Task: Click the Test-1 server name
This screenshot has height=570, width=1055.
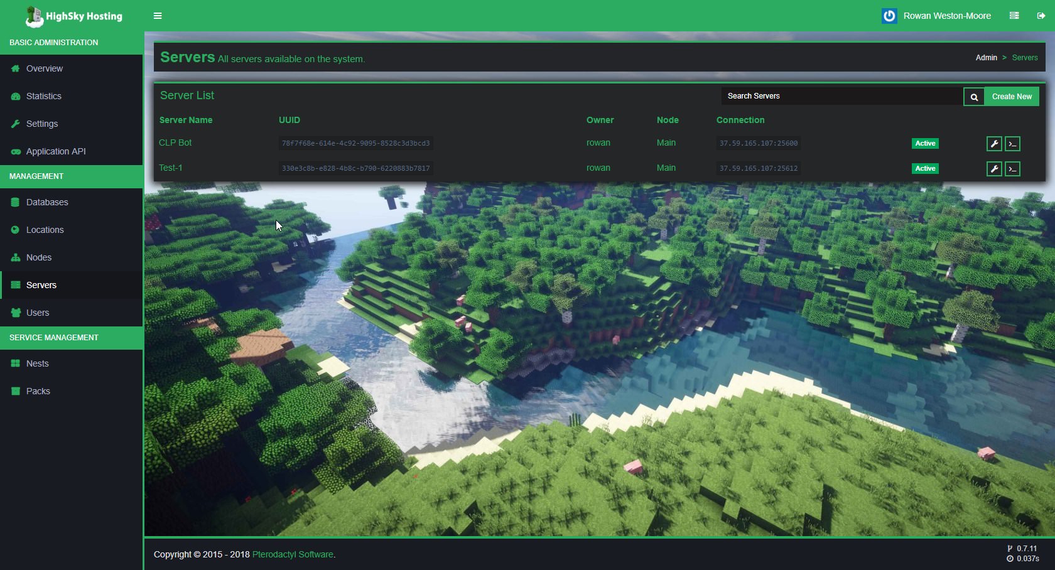Action: click(170, 168)
